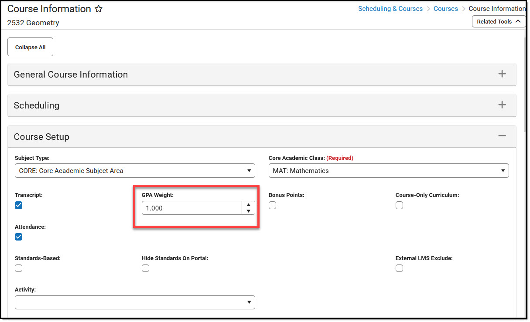Increase GPA Weight with up arrow
The height and width of the screenshot is (322, 530).
point(248,205)
